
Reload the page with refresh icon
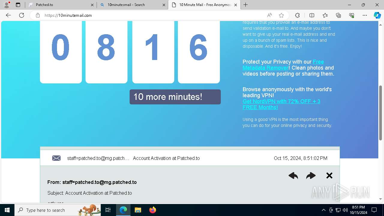click(22, 15)
